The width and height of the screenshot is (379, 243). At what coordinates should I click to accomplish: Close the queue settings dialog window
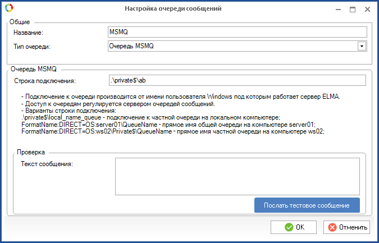367,10
